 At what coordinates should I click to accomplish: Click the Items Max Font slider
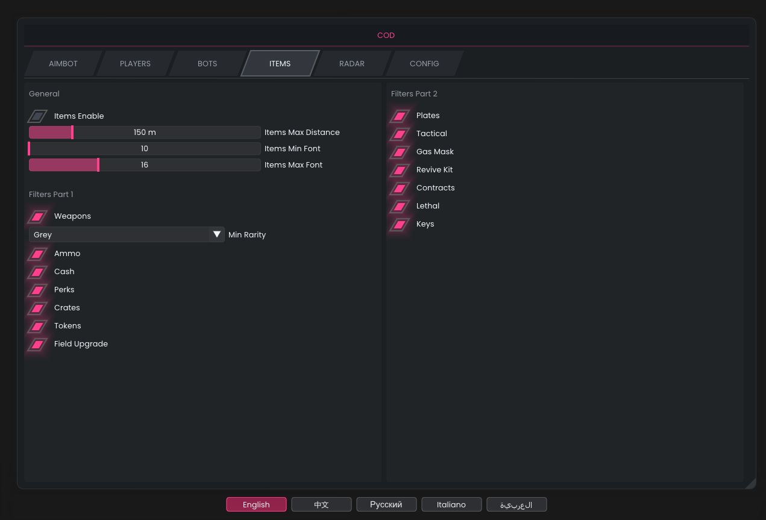145,165
